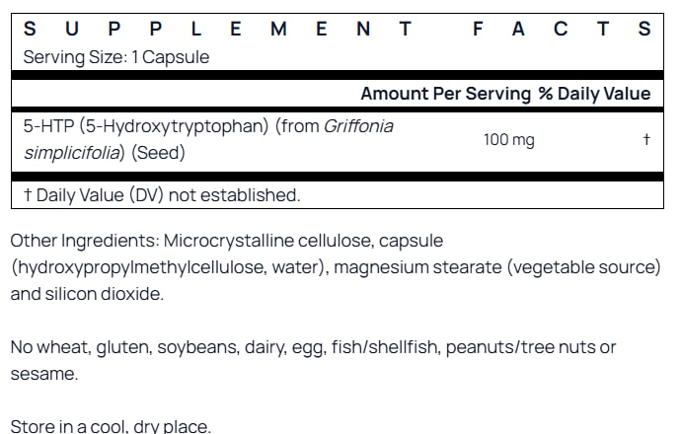The width and height of the screenshot is (681, 434).
Task: Select the % Daily Value column header
Action: coord(594,94)
